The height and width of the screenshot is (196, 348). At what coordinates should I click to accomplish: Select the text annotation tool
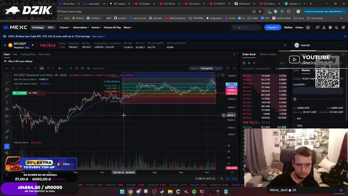[7, 102]
